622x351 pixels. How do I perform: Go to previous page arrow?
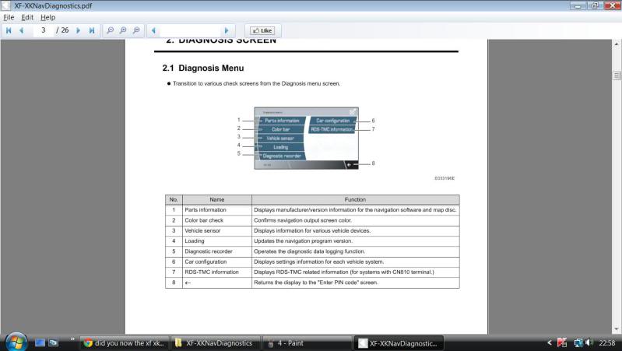(22, 30)
